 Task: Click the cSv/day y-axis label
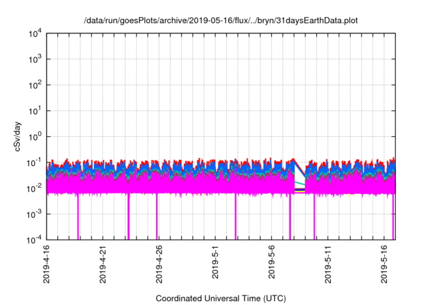(18, 136)
